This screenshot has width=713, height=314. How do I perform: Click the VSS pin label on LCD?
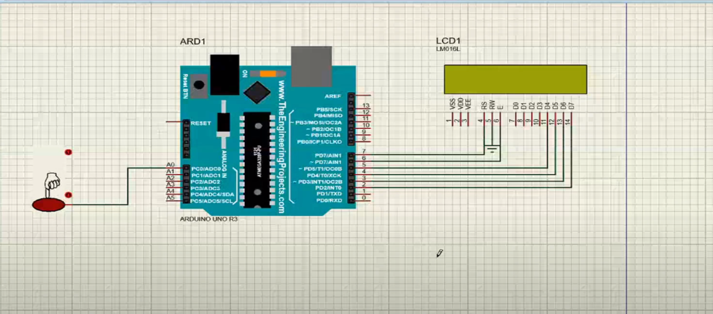pos(452,104)
